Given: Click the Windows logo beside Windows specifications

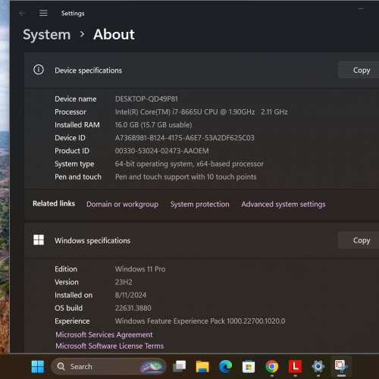Looking at the screenshot, I should click(x=39, y=240).
